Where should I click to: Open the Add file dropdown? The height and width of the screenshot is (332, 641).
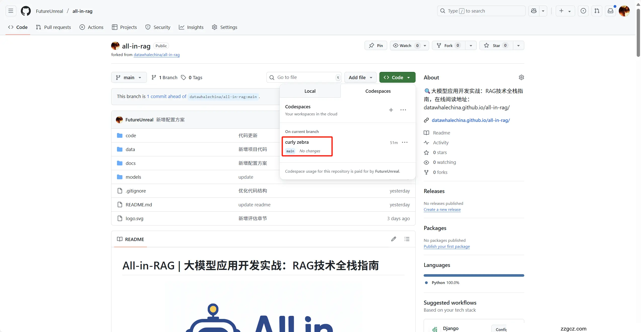pyautogui.click(x=360, y=77)
